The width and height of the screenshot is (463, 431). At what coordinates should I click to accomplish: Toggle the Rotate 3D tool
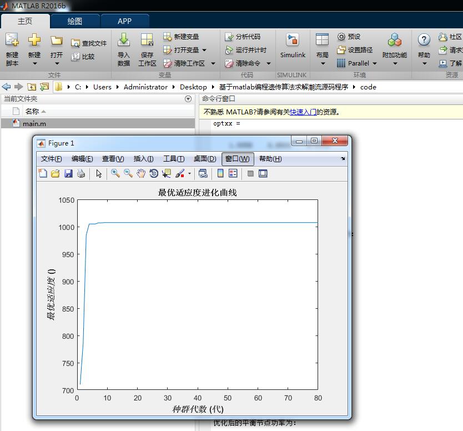click(x=154, y=173)
